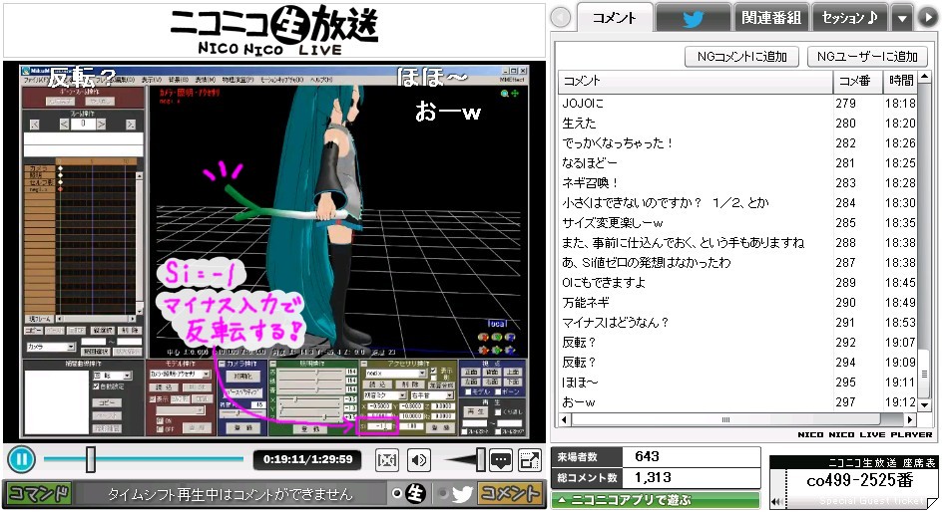Click the 正面 front-view button

(472, 373)
